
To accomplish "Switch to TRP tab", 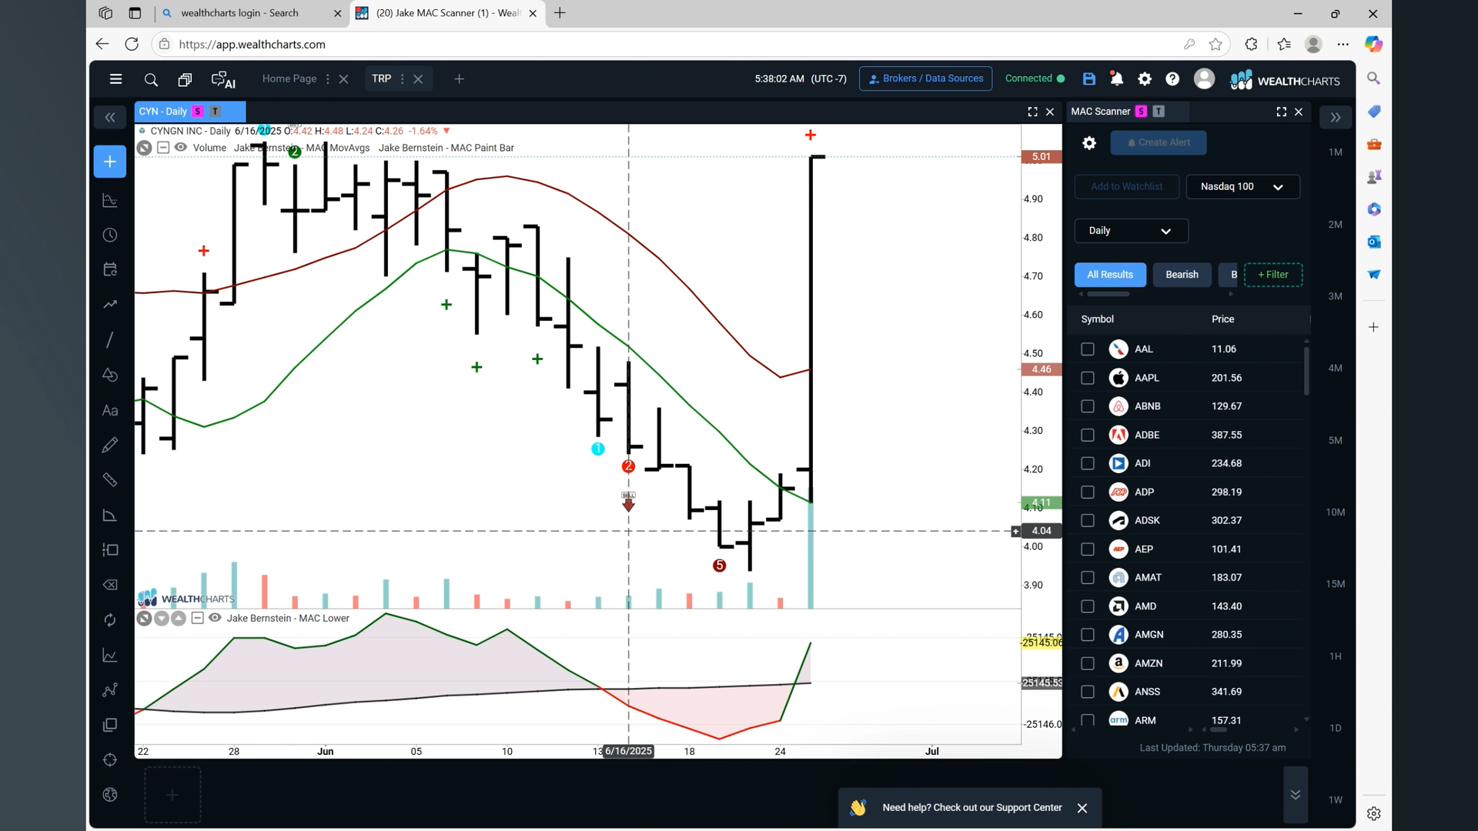I will (381, 78).
